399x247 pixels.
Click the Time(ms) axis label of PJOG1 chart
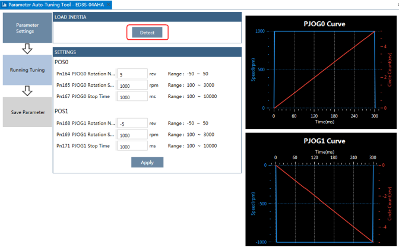tap(325, 152)
